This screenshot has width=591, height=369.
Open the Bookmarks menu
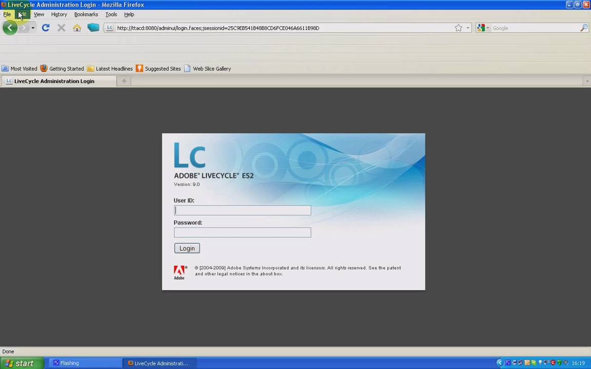86,14
